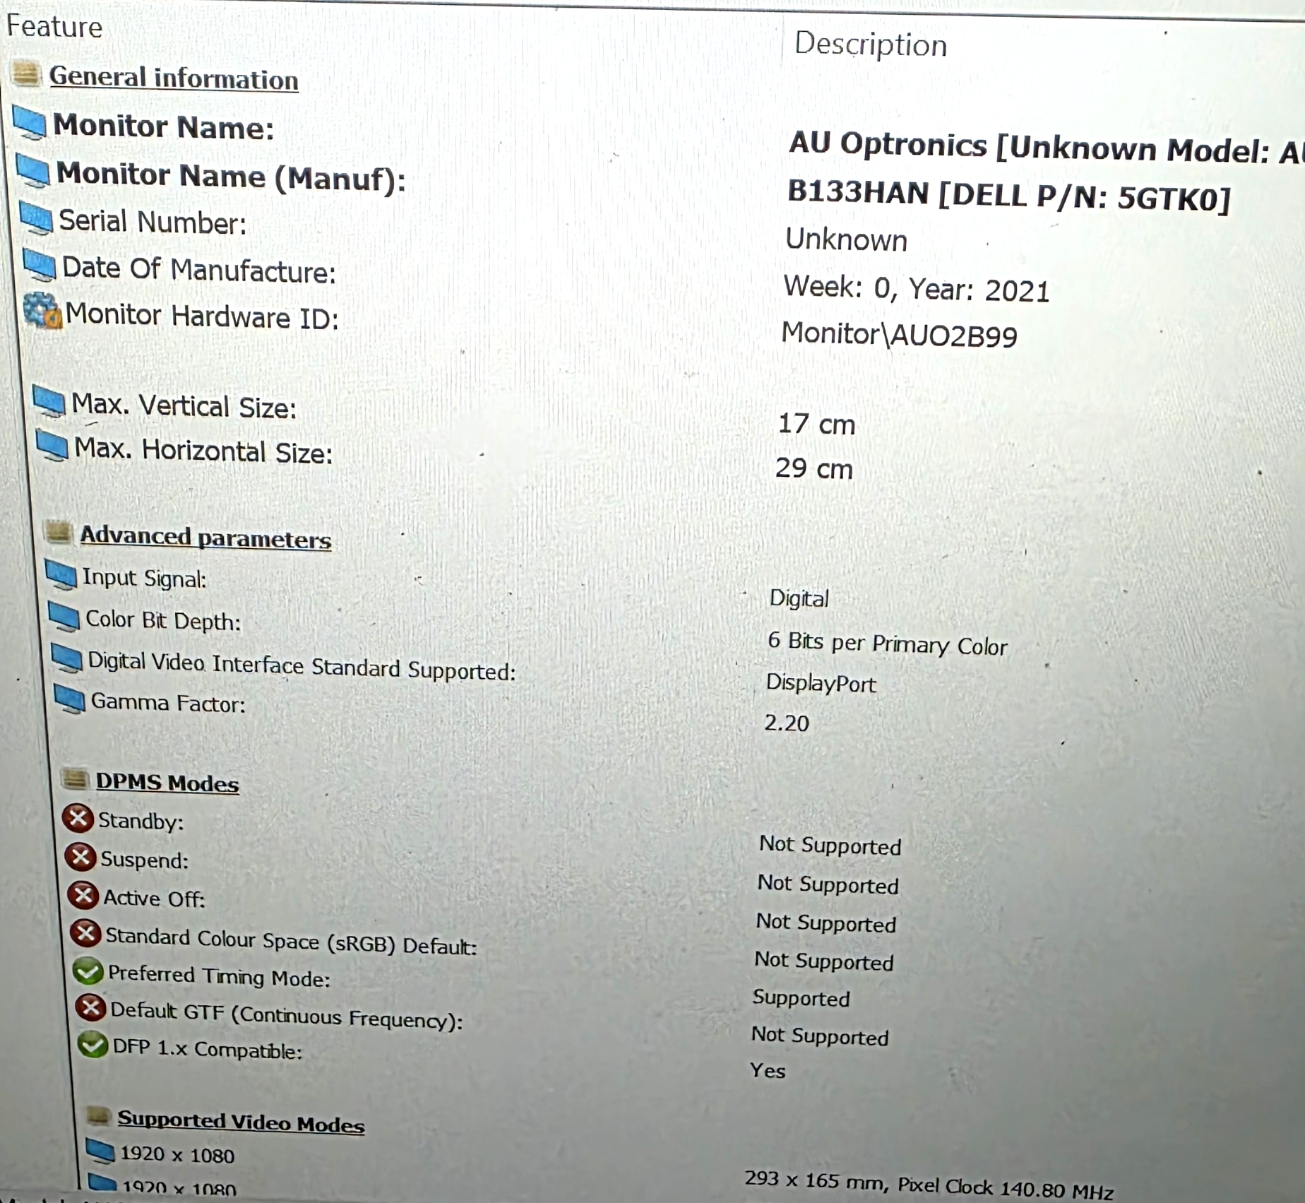Select the Standard Colour Space (sRGB) Default: label
This screenshot has width=1305, height=1203.
(292, 941)
